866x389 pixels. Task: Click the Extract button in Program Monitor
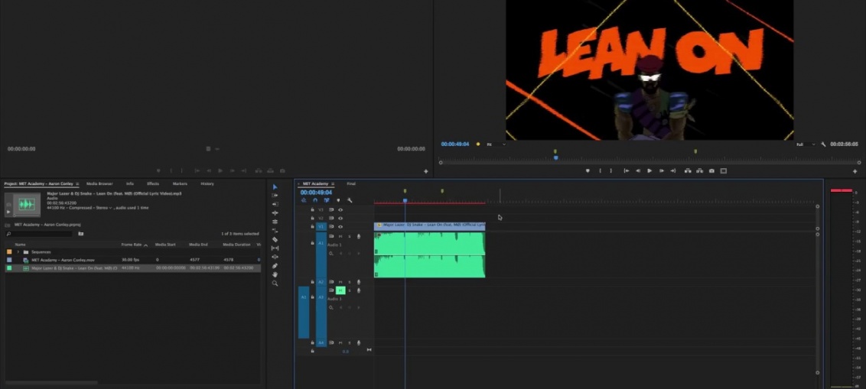point(699,171)
